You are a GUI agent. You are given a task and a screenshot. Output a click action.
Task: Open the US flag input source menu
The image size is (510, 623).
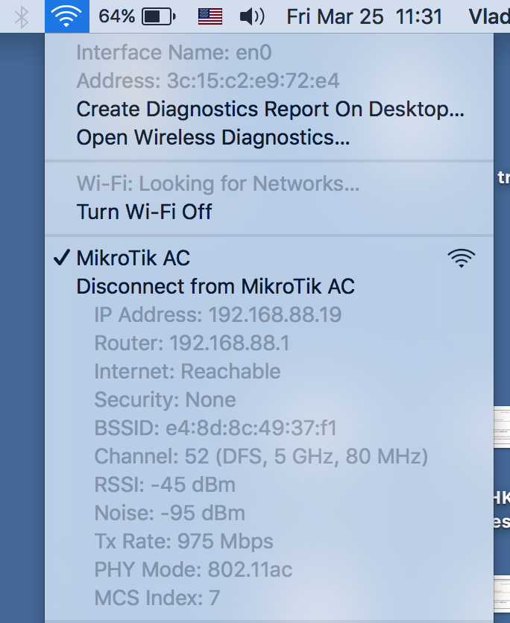[x=210, y=16]
